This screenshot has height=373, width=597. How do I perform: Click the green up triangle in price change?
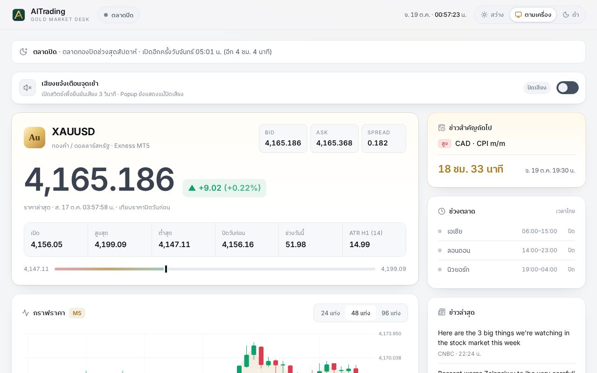click(192, 188)
